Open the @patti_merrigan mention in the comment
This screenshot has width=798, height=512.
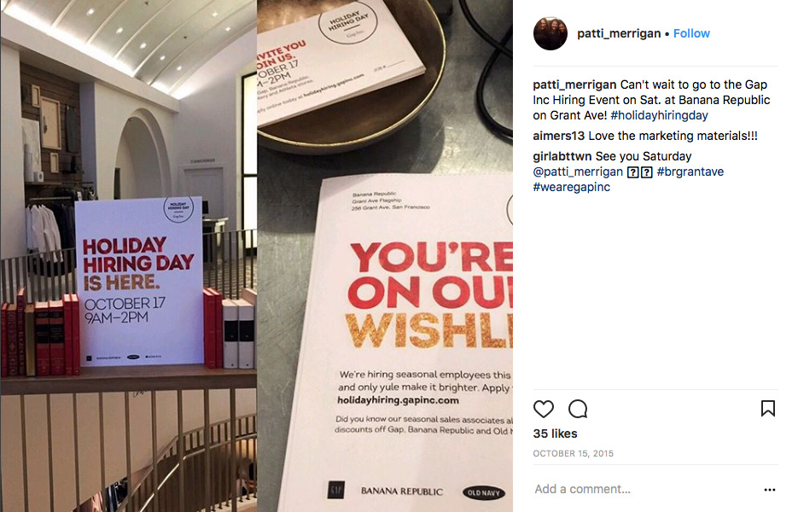tap(578, 172)
